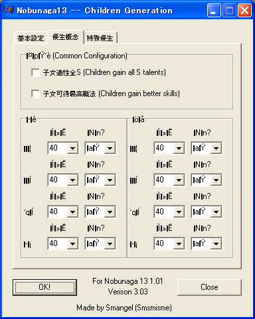The width and height of the screenshot is (255, 319).
Task: Minimize the Children Generation window
Action: (x=214, y=11)
